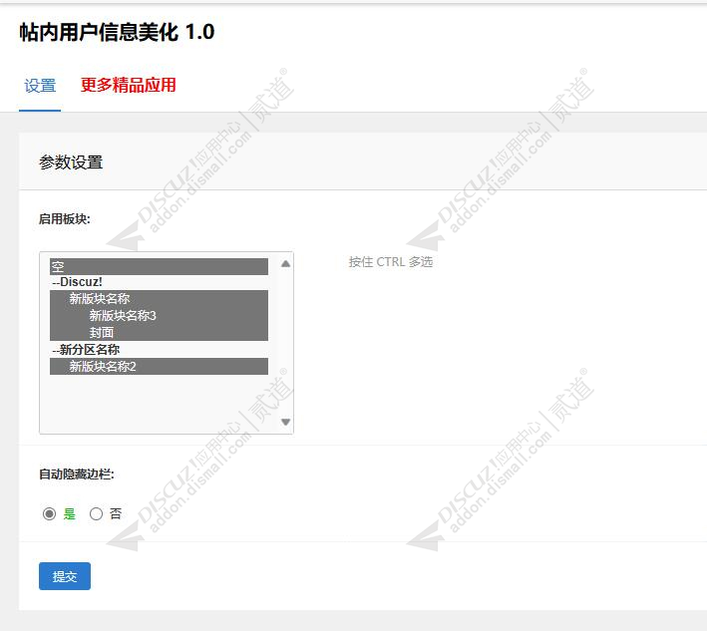Click the list scroll down arrow

[x=285, y=422]
